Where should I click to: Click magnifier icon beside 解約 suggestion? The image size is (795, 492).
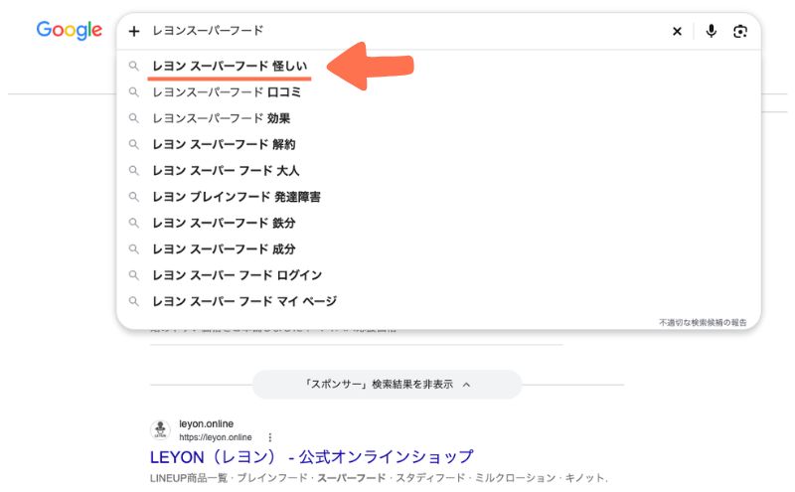point(133,144)
